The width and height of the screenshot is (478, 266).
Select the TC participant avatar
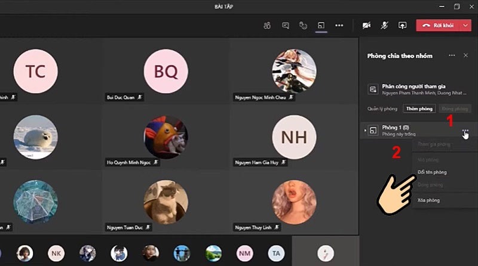(x=35, y=71)
